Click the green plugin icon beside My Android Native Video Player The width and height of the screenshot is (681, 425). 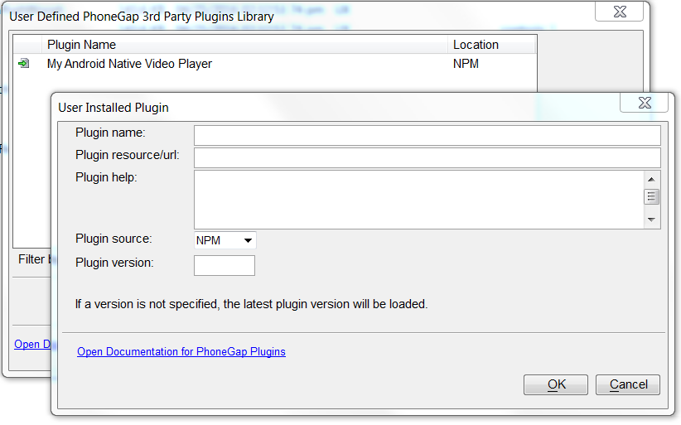23,64
